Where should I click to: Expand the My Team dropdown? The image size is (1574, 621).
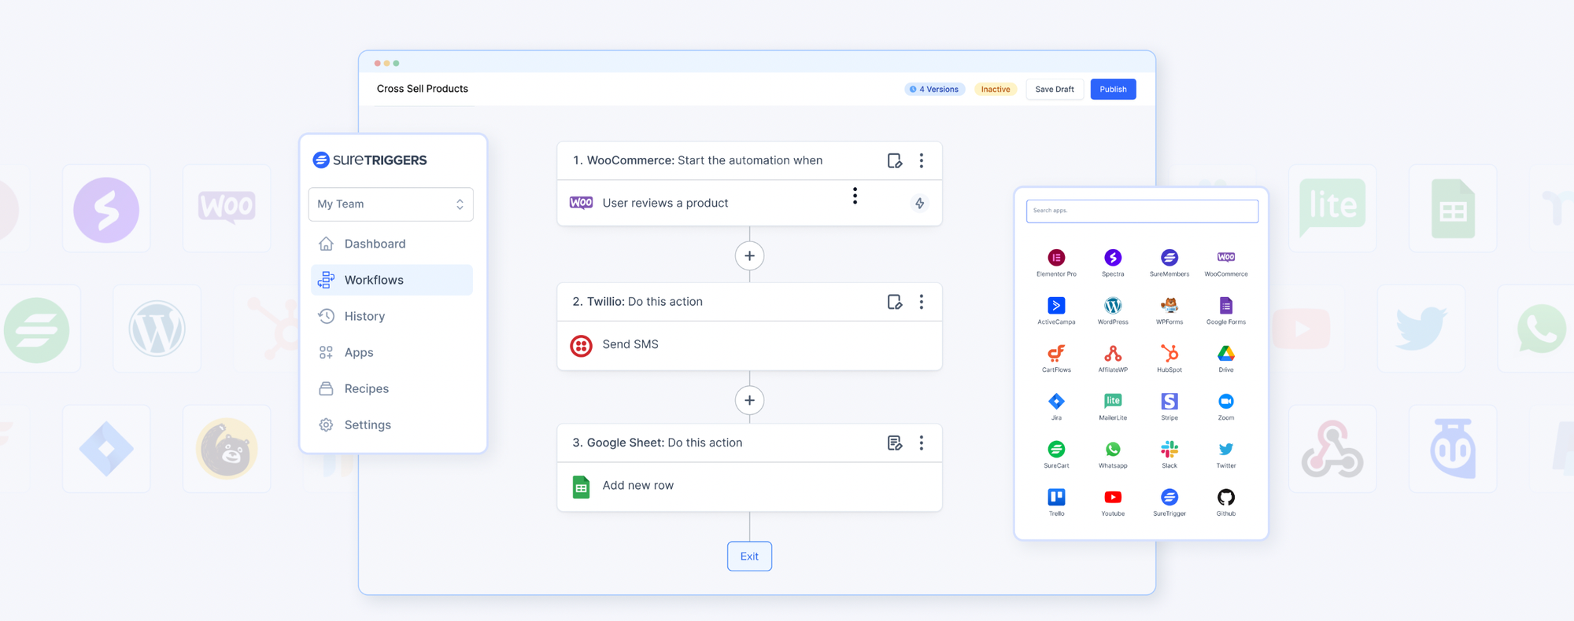click(x=390, y=204)
